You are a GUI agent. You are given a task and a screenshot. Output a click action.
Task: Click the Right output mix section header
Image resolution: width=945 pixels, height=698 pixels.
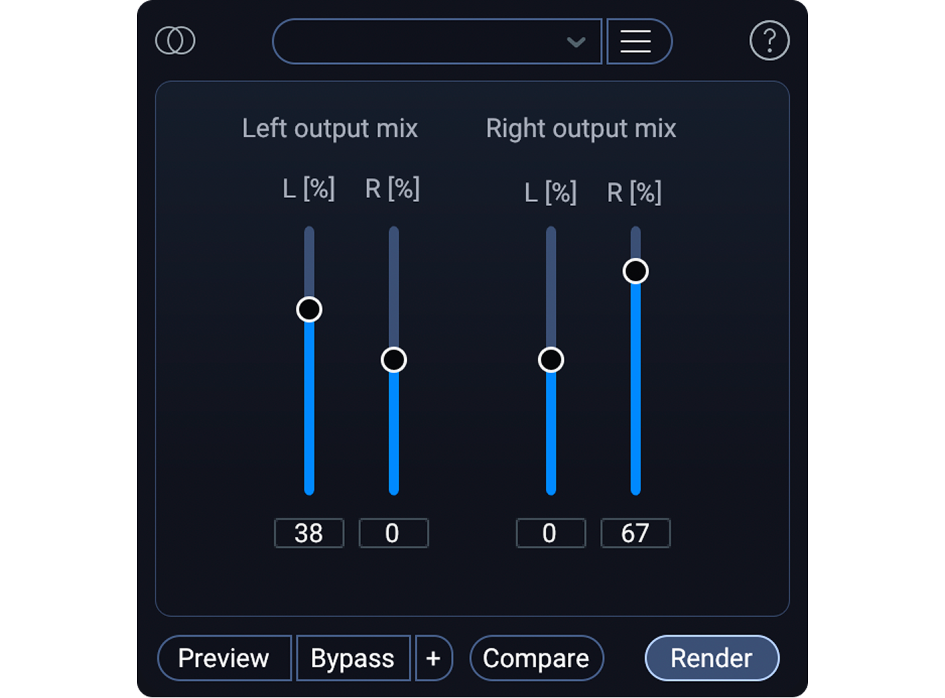581,128
